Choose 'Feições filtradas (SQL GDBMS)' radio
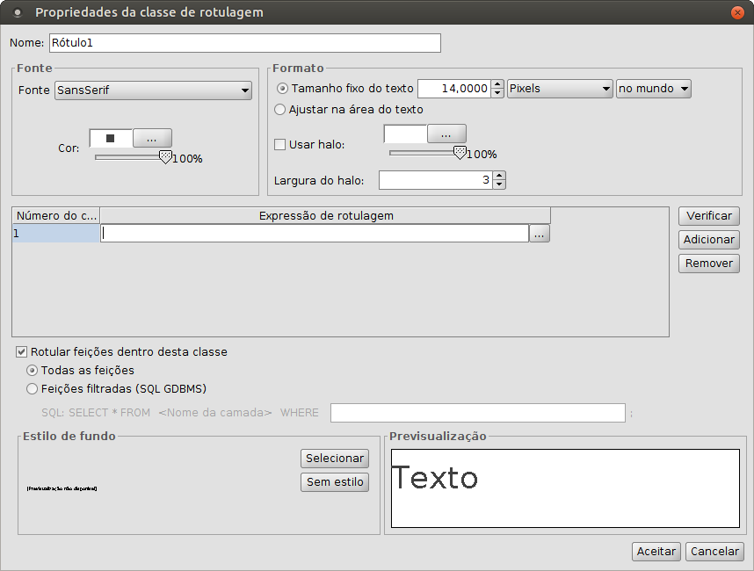 pyautogui.click(x=33, y=388)
